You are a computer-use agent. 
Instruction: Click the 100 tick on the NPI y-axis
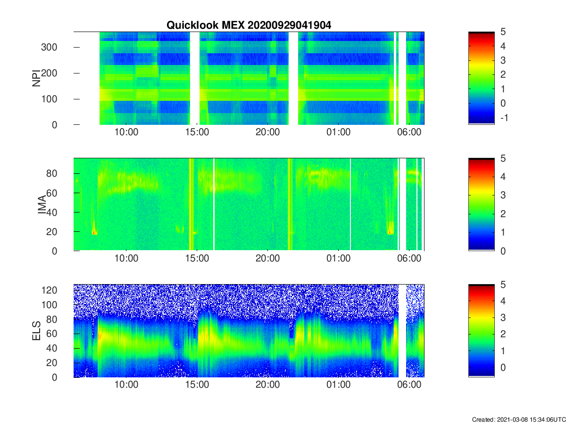pos(50,99)
